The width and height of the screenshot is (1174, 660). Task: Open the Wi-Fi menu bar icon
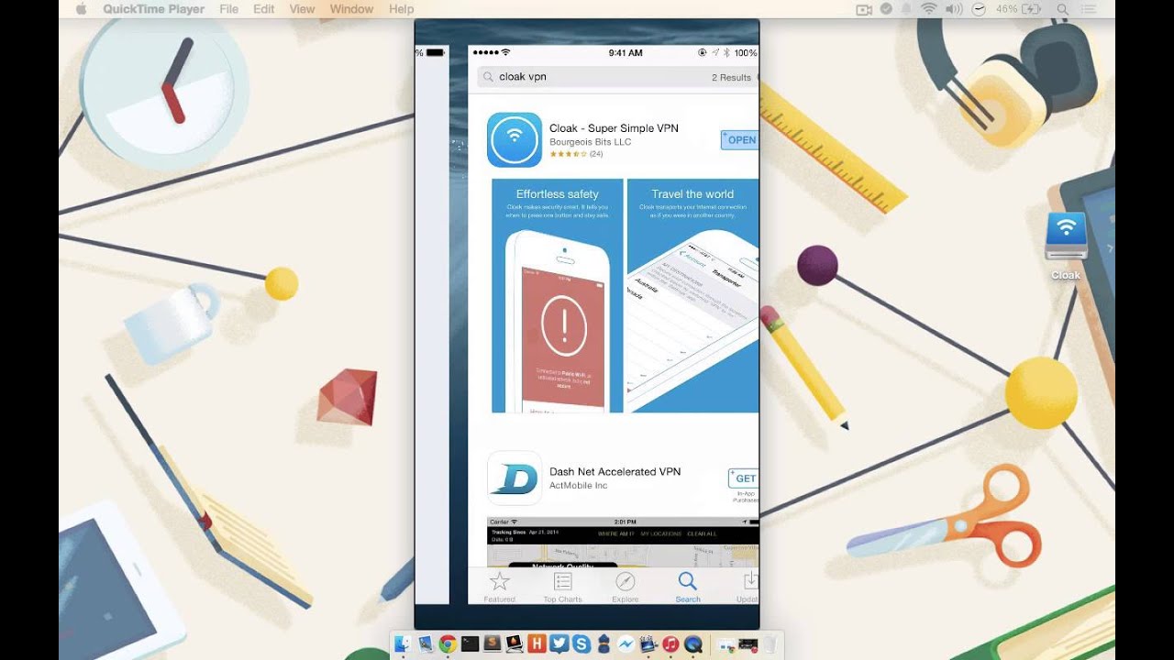click(x=930, y=9)
